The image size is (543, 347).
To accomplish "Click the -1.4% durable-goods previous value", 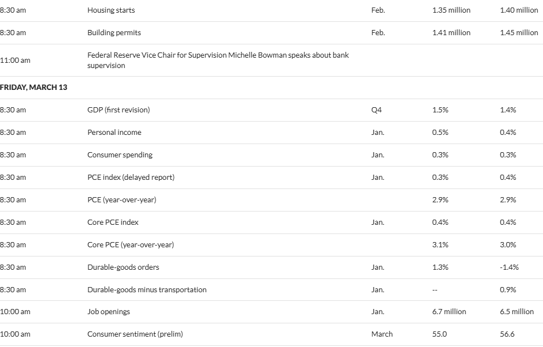I will [x=509, y=267].
